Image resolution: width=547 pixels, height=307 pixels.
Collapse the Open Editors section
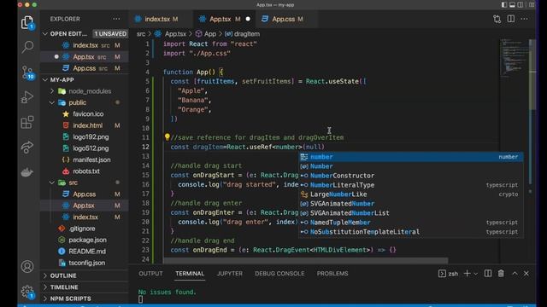pos(44,34)
